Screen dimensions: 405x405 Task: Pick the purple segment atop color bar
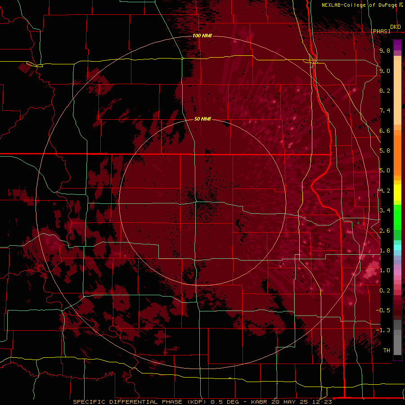[x=397, y=45]
